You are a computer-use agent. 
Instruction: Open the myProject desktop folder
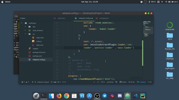170,66
